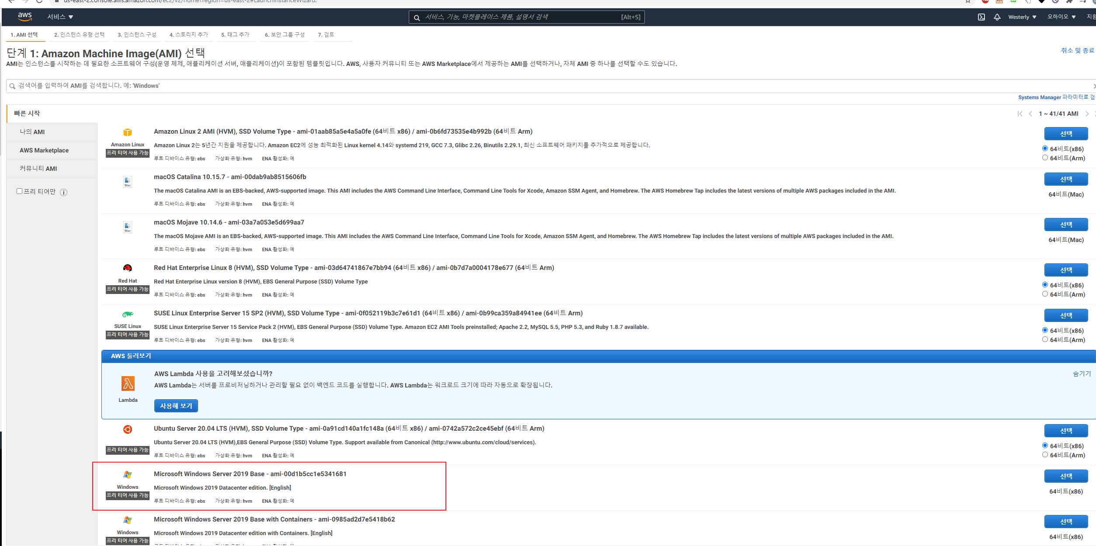Viewport: 1096px width, 546px height.
Task: Click the magnifier icon in the top search bar
Action: pyautogui.click(x=417, y=17)
